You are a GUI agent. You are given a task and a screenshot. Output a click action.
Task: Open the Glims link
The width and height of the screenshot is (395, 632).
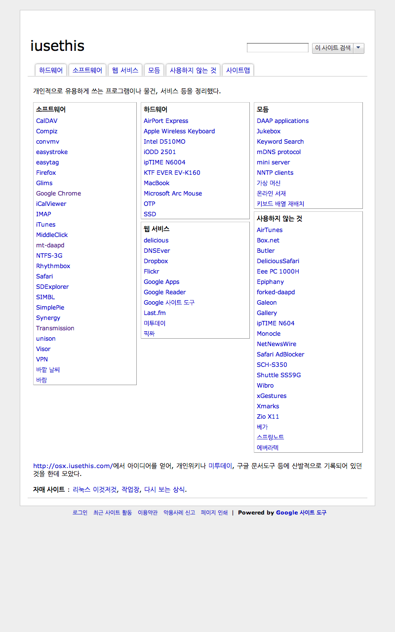(x=44, y=183)
